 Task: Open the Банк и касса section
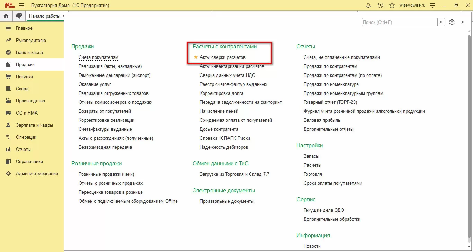point(32,52)
